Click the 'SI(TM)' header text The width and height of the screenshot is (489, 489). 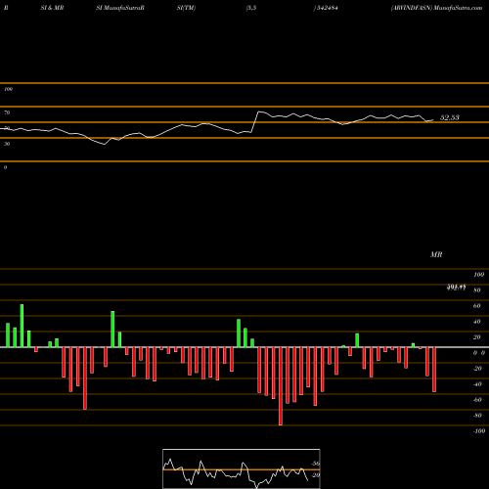[186, 8]
